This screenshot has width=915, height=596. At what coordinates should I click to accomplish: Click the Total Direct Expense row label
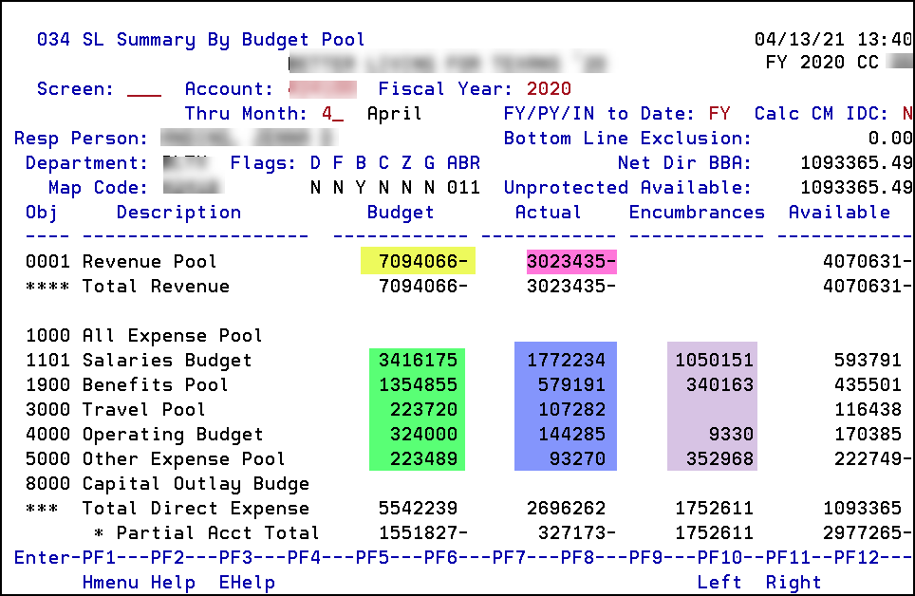[196, 509]
